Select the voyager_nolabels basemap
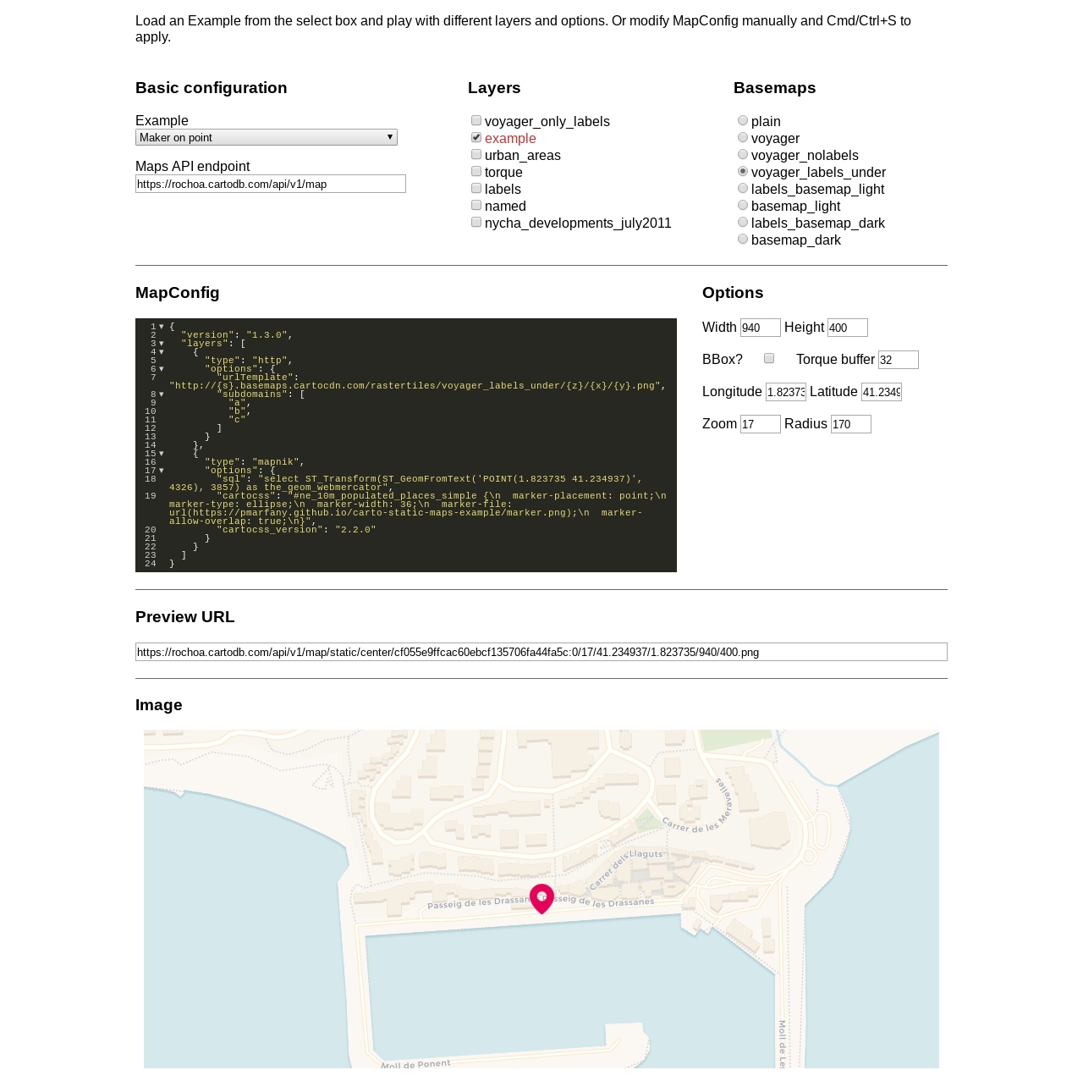 coord(742,154)
